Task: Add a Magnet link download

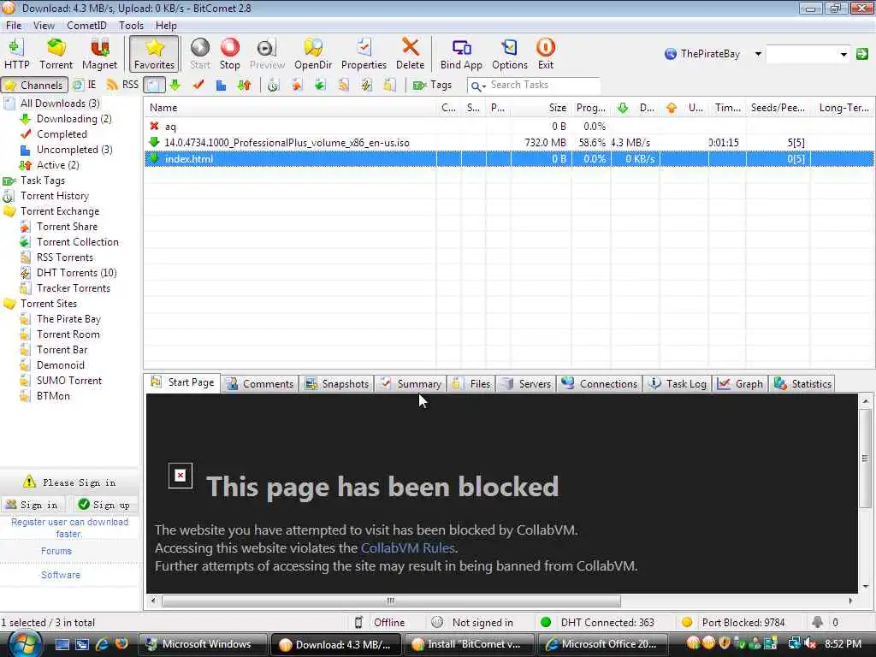Action: click(99, 54)
